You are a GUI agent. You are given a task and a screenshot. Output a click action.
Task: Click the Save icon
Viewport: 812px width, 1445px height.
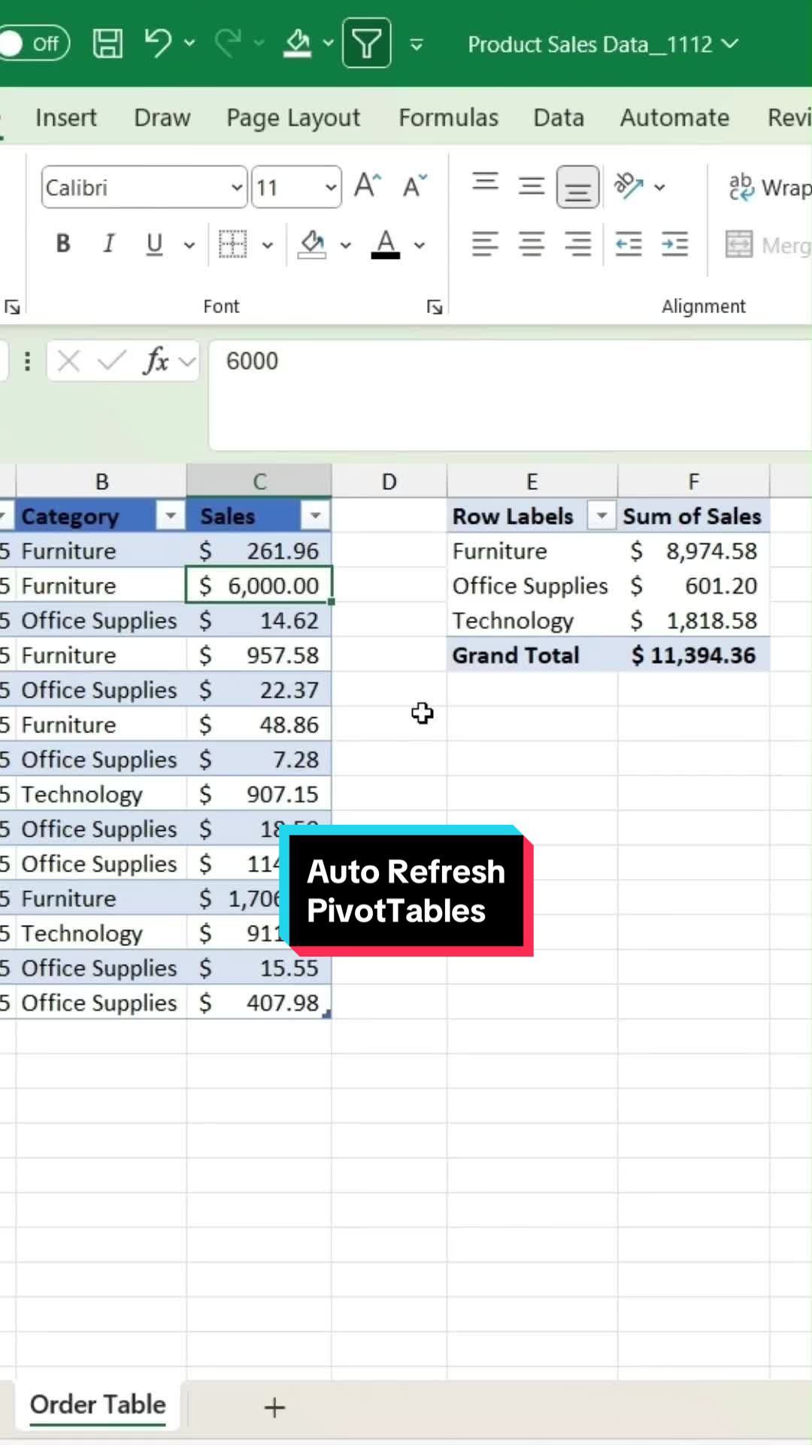[x=108, y=44]
